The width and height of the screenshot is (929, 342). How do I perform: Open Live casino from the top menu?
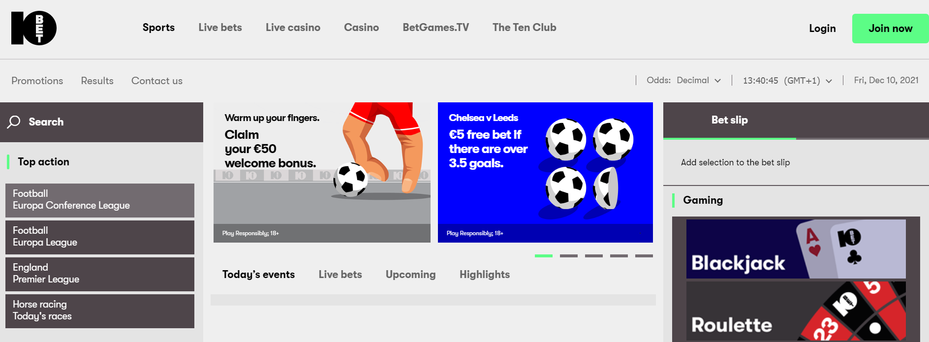(293, 28)
